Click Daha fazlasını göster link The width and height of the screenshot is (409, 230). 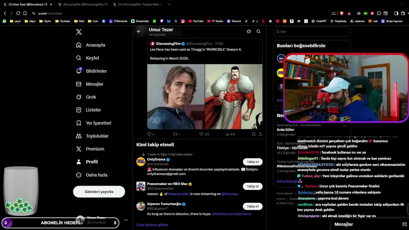coord(152,225)
